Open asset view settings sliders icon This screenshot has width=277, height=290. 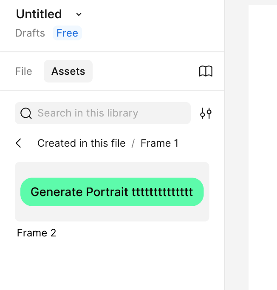click(x=206, y=113)
